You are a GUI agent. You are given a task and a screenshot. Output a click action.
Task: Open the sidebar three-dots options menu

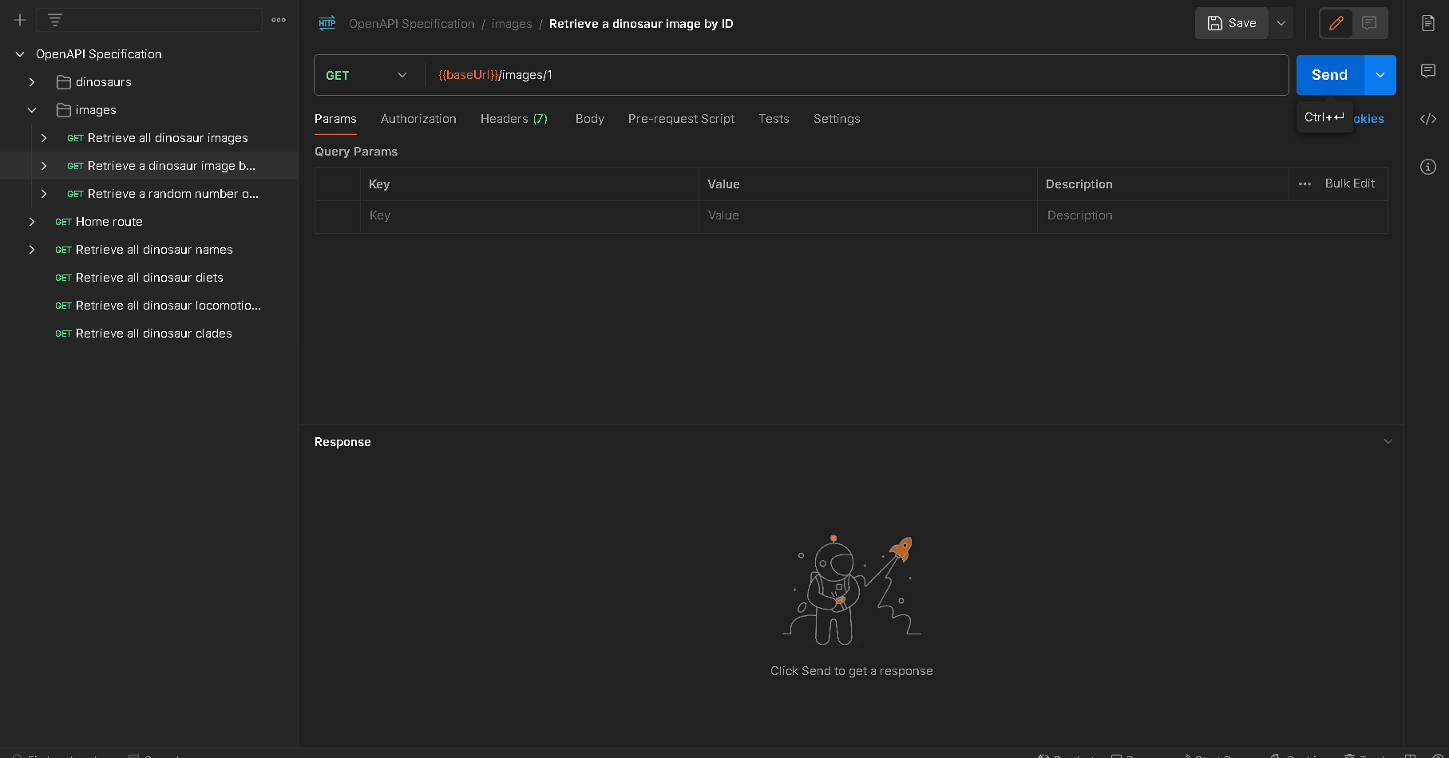click(279, 20)
